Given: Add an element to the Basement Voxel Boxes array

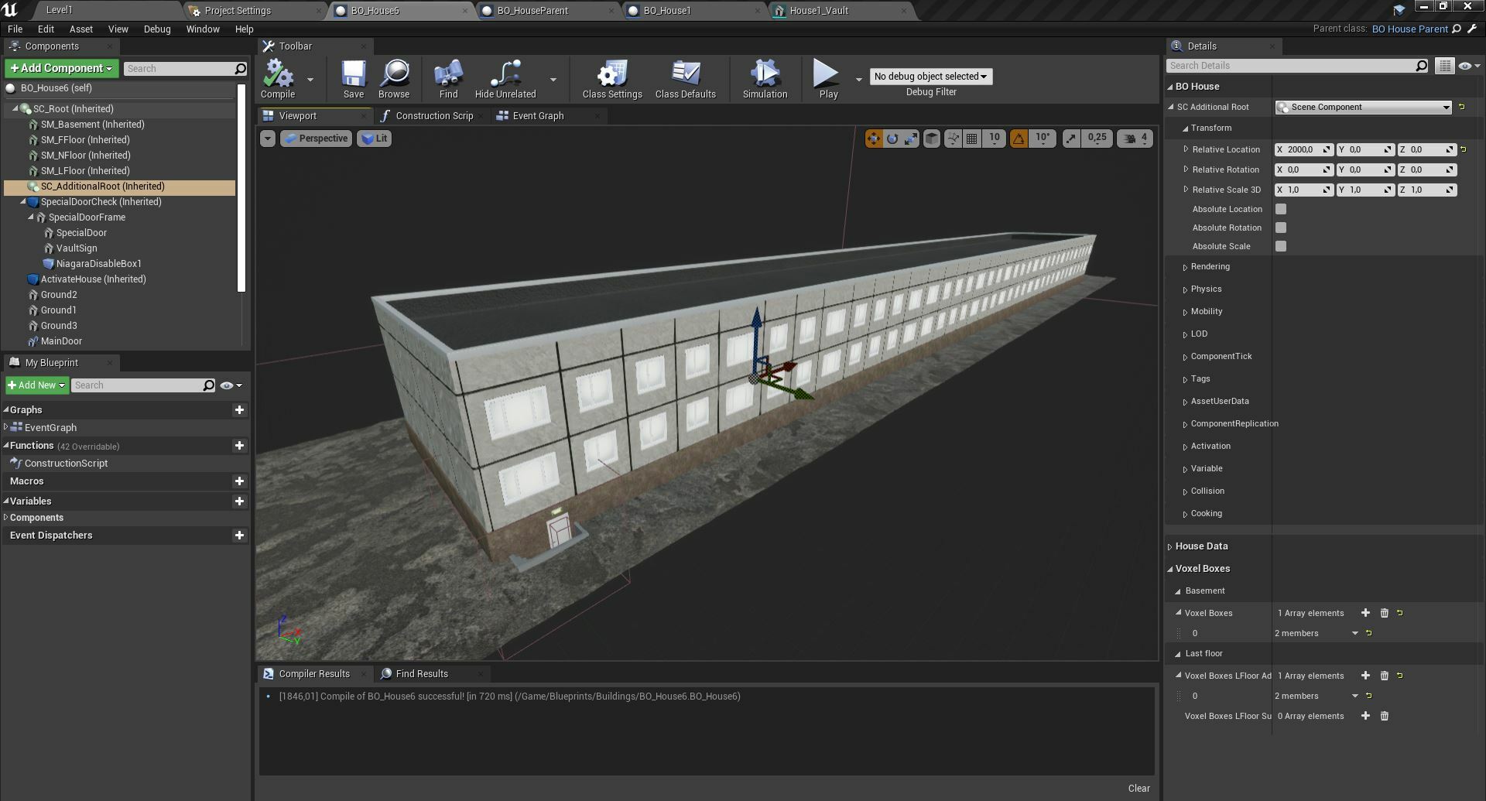Looking at the screenshot, I should coord(1365,613).
